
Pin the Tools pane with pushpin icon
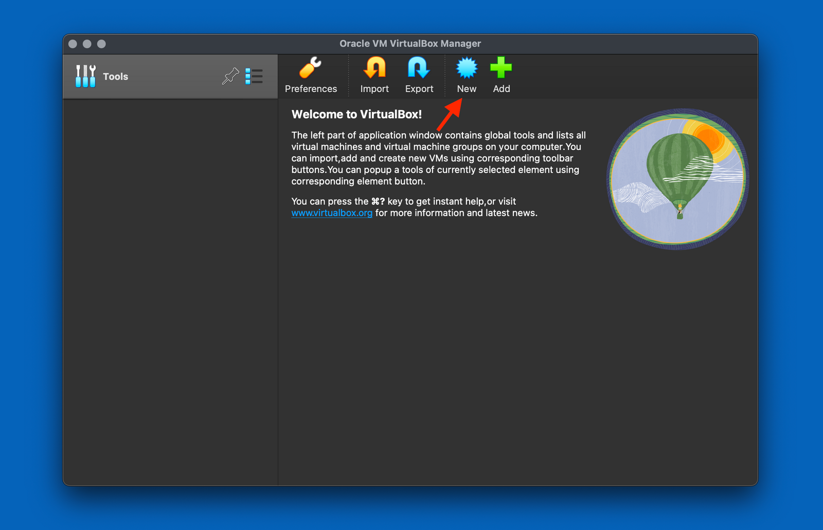230,76
